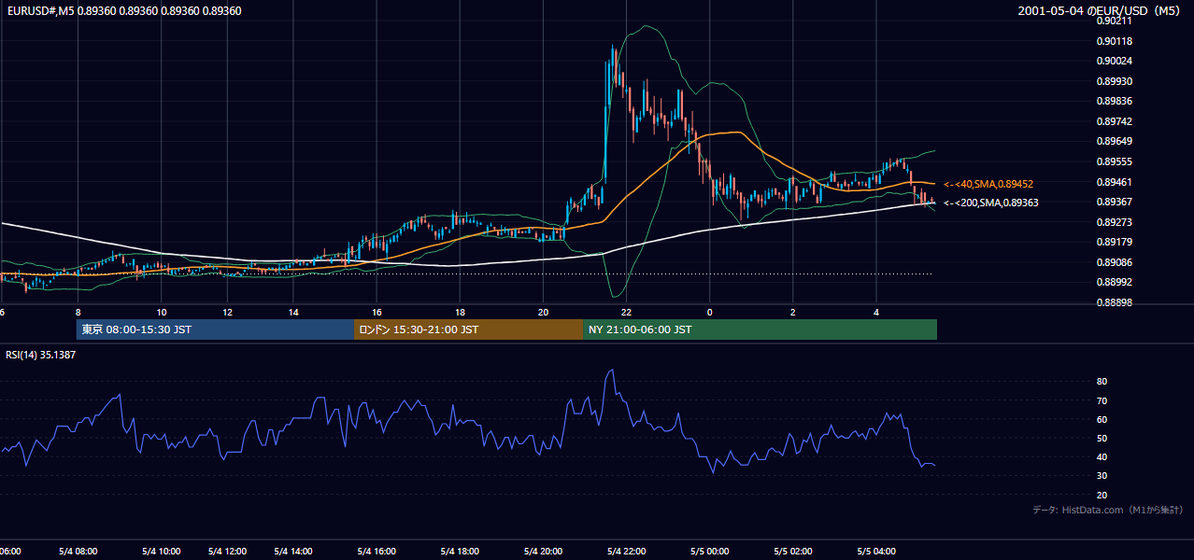Click the 5/4 16:00 time label
1194x560 pixels.
point(377,552)
